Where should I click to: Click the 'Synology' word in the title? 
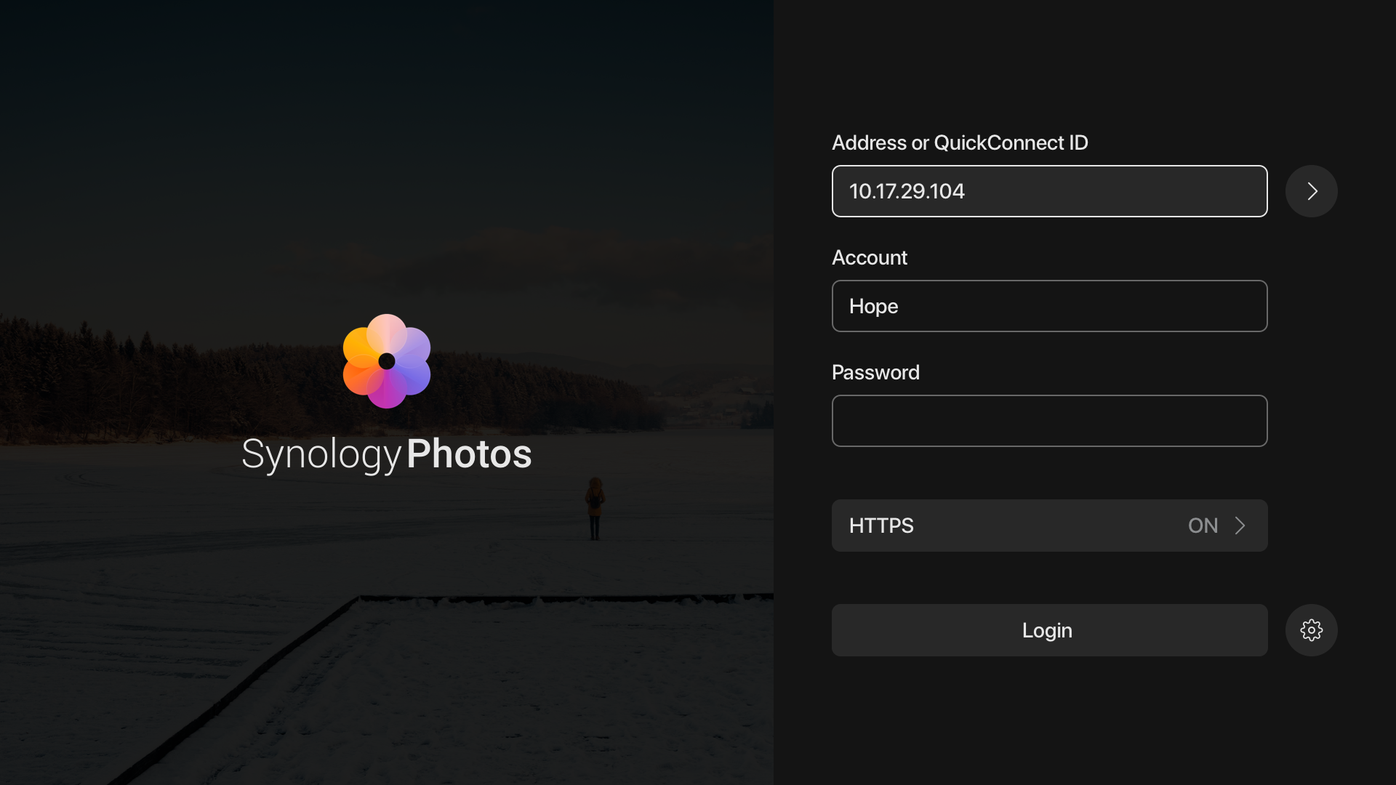click(x=321, y=455)
